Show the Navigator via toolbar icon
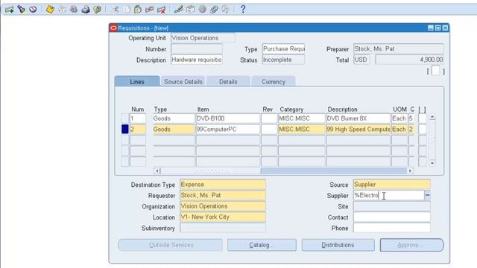477x268 pixels. click(x=33, y=10)
